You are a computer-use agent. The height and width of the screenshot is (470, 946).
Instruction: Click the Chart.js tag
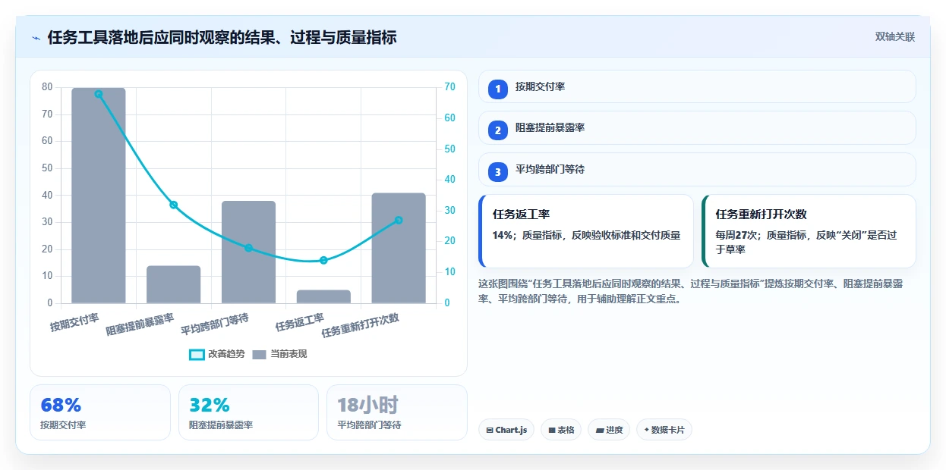[x=506, y=430]
